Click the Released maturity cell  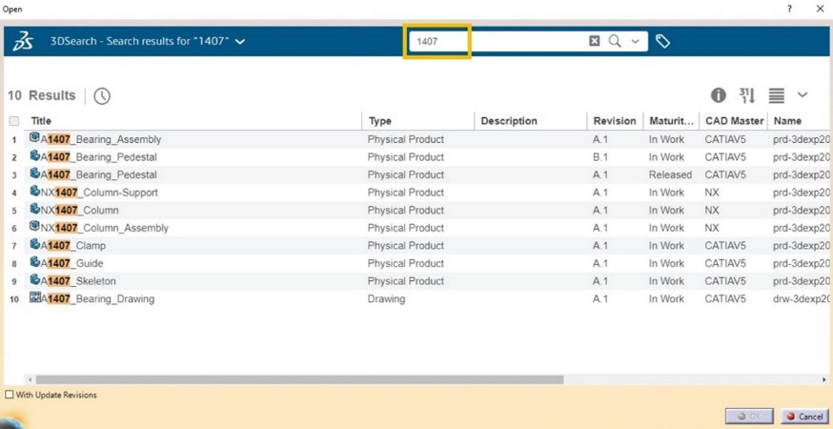click(670, 174)
